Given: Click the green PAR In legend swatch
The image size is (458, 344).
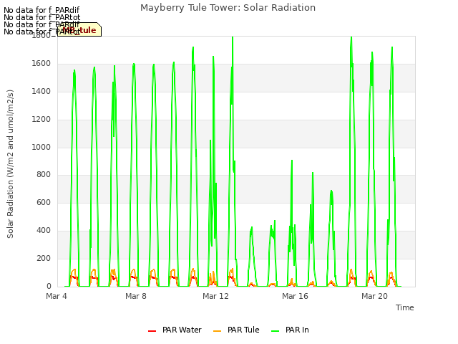Looking at the screenshot, I should click(275, 331).
